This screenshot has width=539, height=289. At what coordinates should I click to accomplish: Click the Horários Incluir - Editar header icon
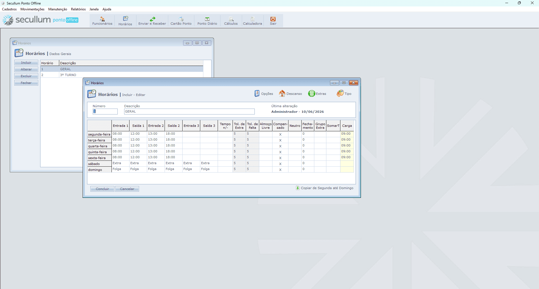pos(92,94)
